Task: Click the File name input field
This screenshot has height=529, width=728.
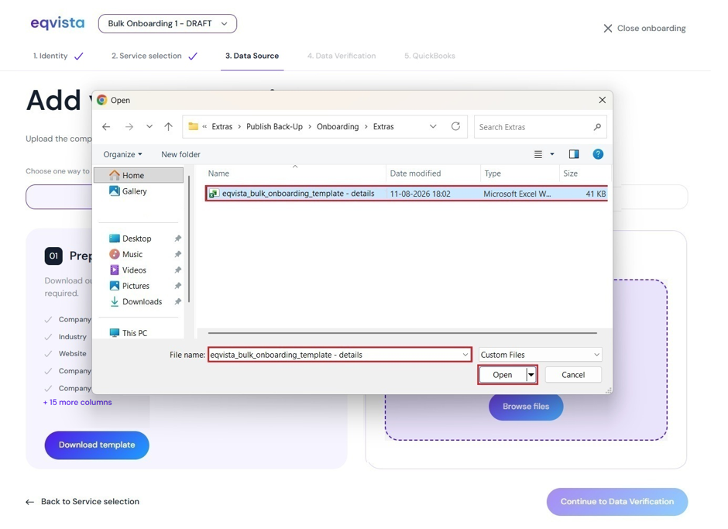Action: 340,355
